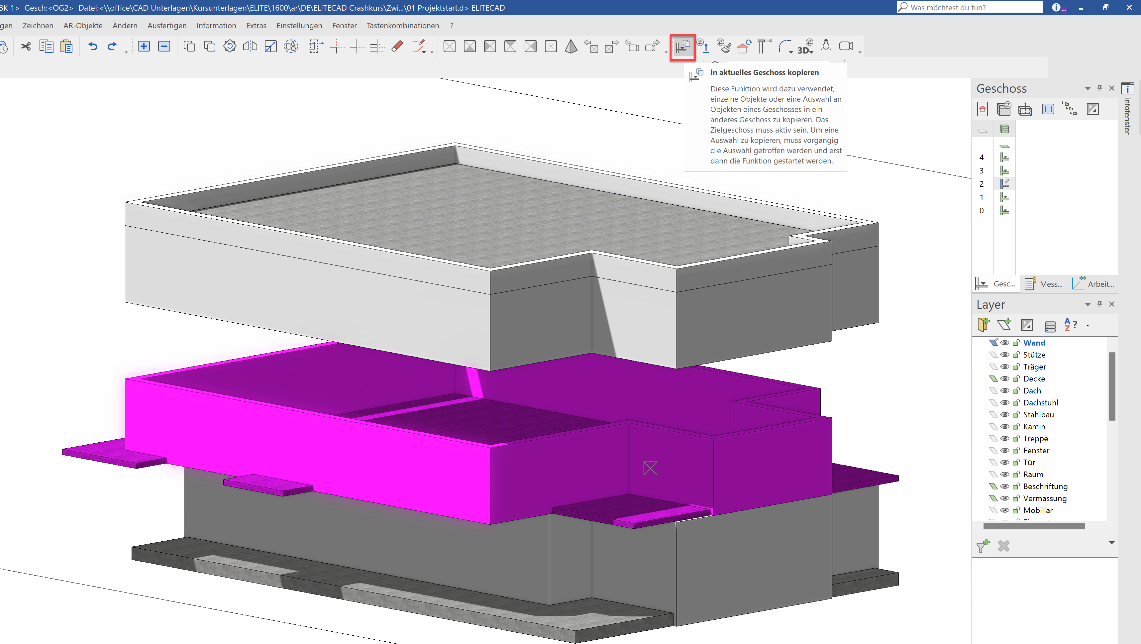Select the Dachstuhl layer name
1141x644 pixels.
(1040, 403)
